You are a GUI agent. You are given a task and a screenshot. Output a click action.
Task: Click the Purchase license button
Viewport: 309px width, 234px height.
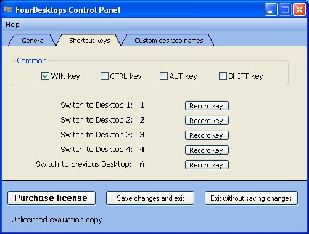tap(51, 198)
